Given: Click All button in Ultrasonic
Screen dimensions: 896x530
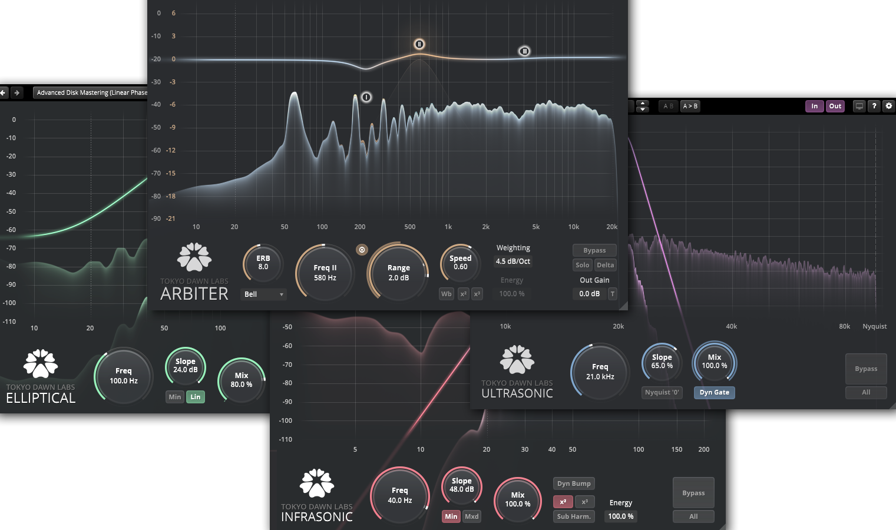Looking at the screenshot, I should click(x=866, y=392).
